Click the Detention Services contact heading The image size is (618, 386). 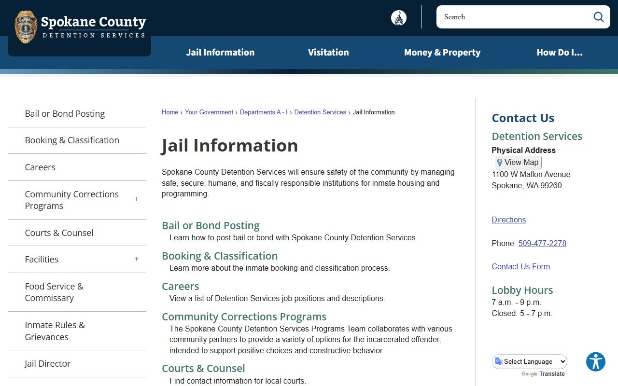[x=537, y=137]
